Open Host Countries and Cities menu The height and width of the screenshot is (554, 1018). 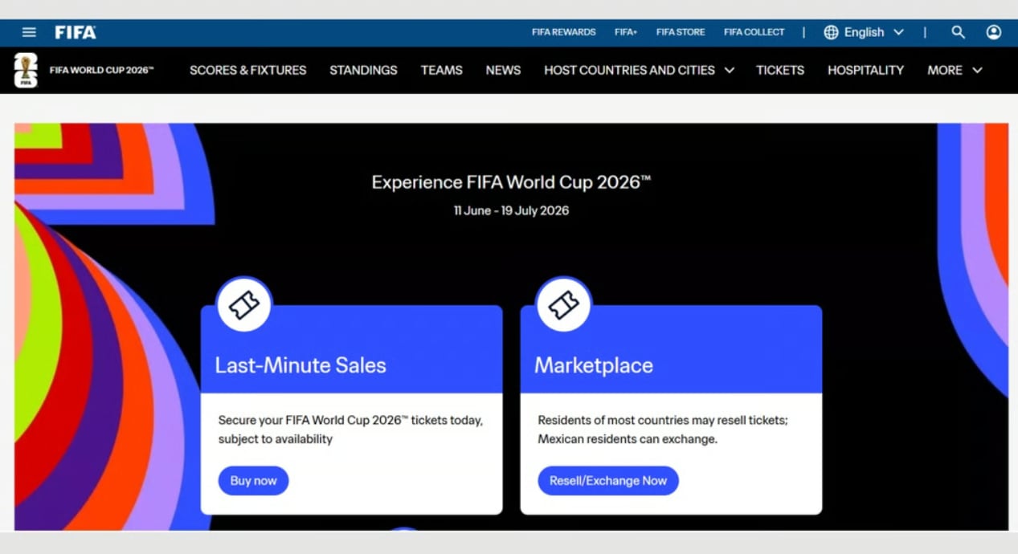click(629, 70)
